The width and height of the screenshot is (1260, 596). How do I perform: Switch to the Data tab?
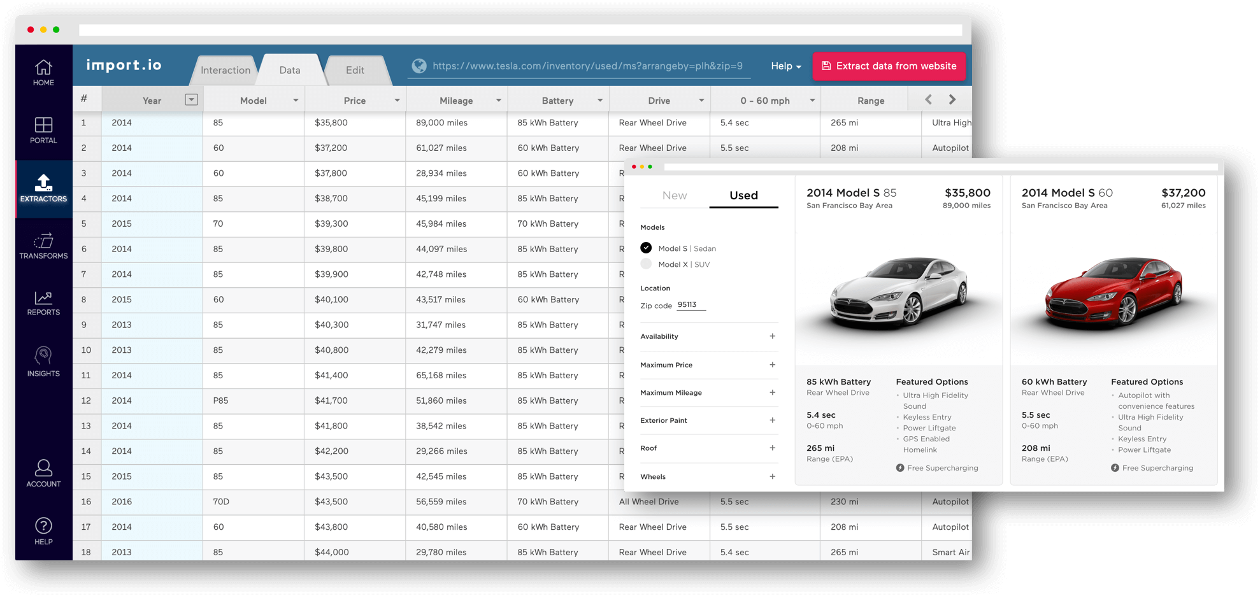[290, 70]
